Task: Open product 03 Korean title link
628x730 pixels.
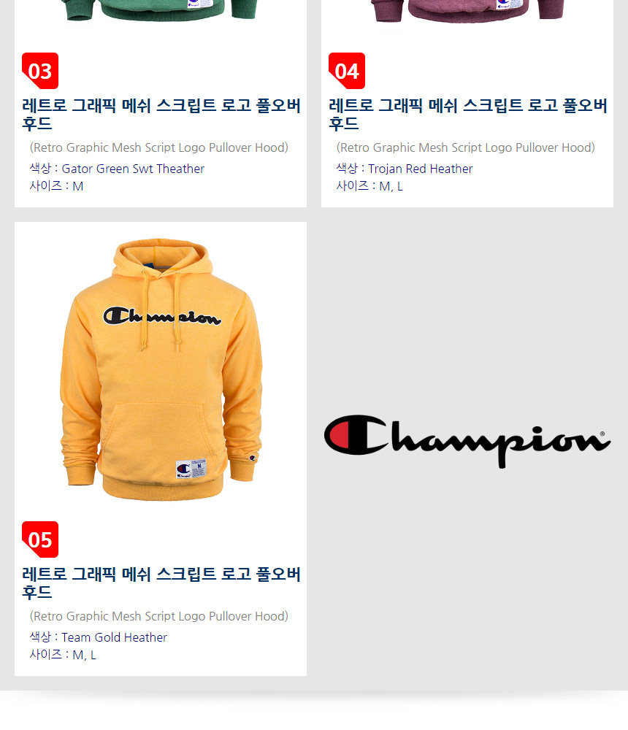Action: (x=161, y=114)
